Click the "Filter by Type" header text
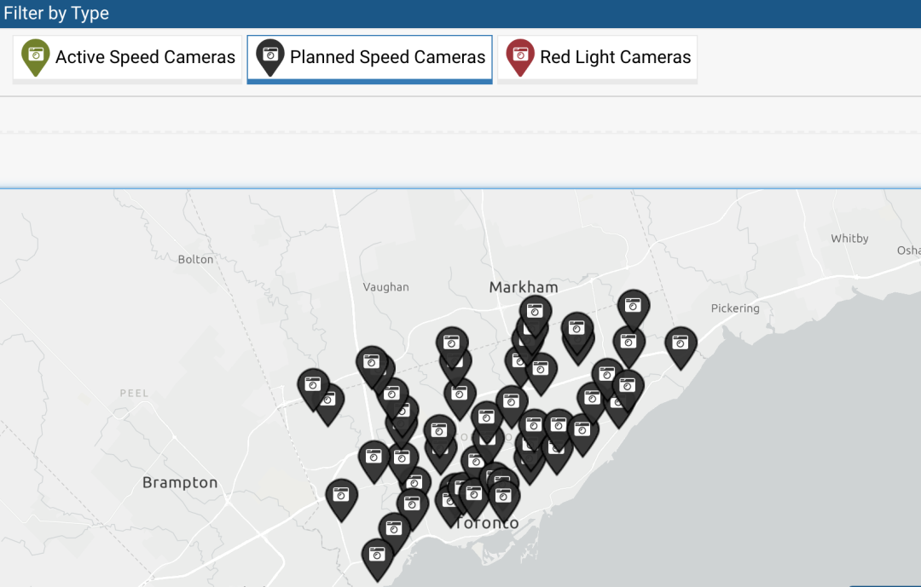 pyautogui.click(x=56, y=13)
